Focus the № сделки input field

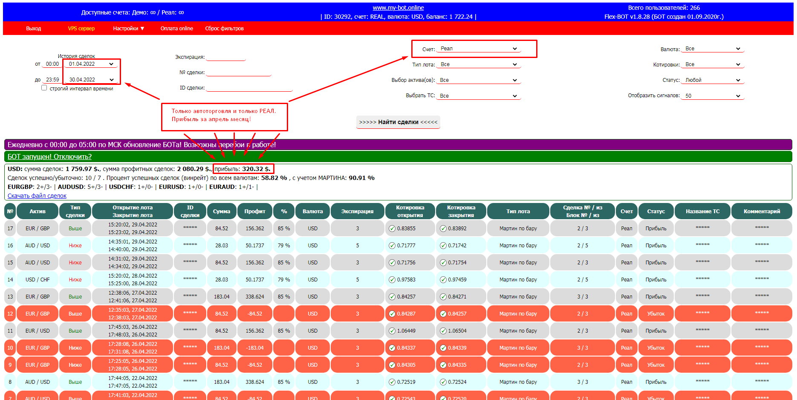pos(239,72)
